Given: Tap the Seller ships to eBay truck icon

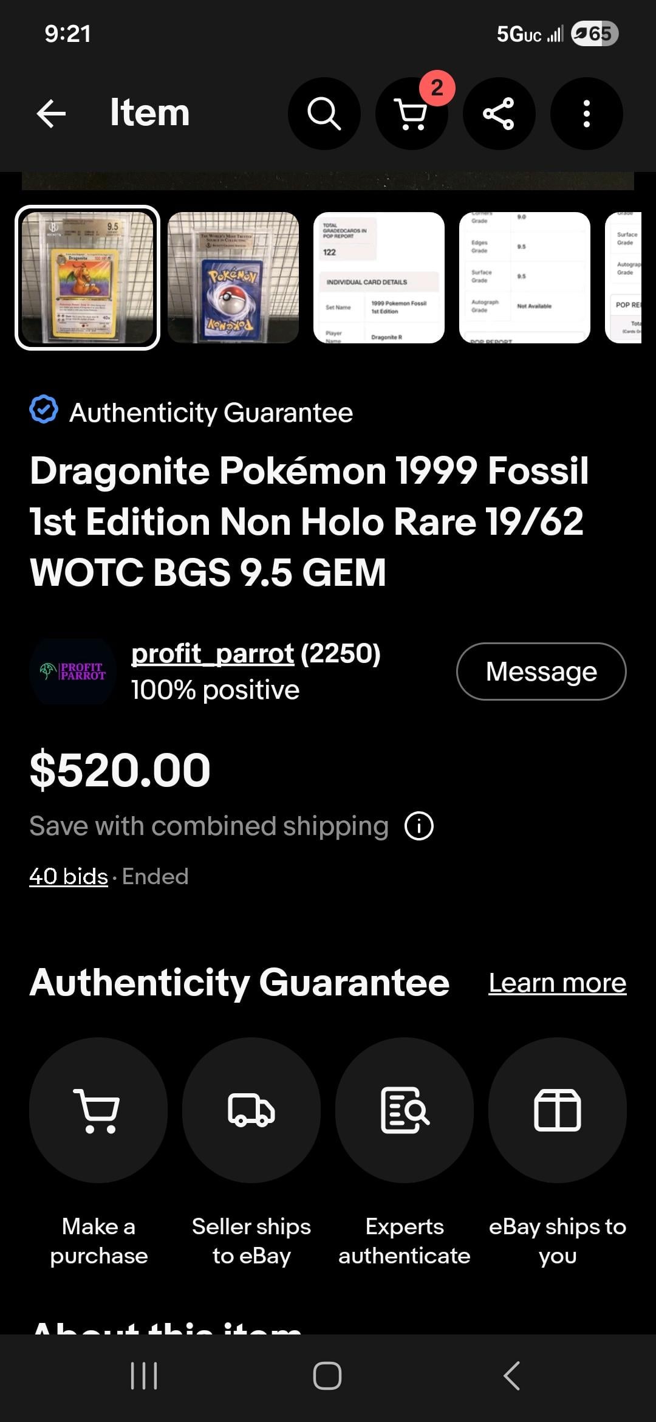Looking at the screenshot, I should pos(251,1110).
